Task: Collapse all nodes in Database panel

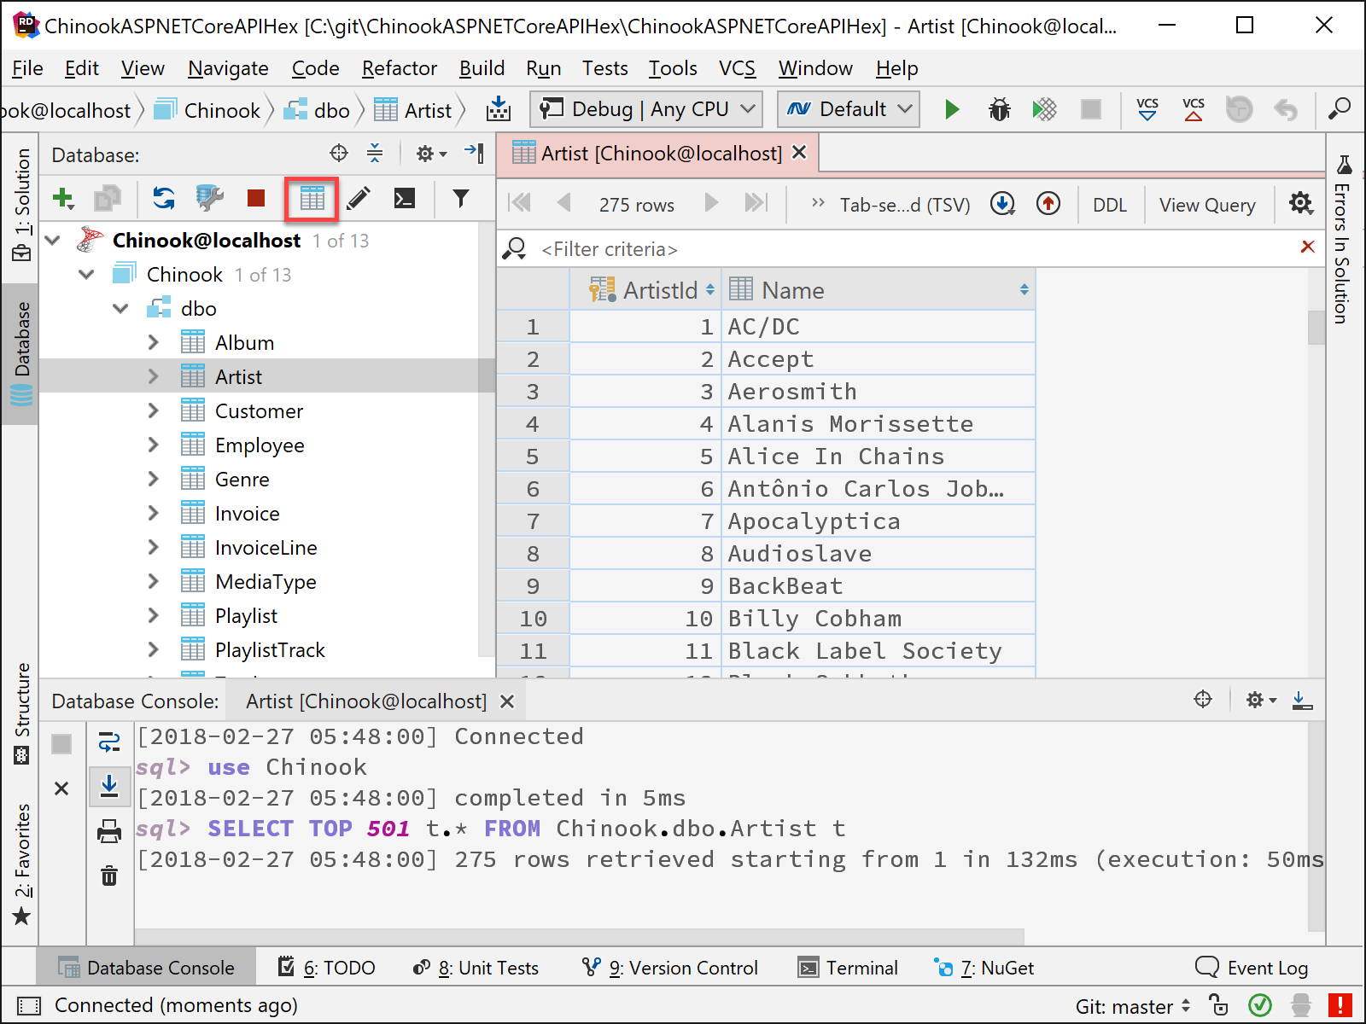Action: point(375,154)
